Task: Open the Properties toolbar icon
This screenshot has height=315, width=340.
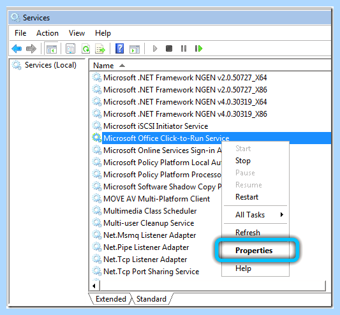Action: pos(70,48)
